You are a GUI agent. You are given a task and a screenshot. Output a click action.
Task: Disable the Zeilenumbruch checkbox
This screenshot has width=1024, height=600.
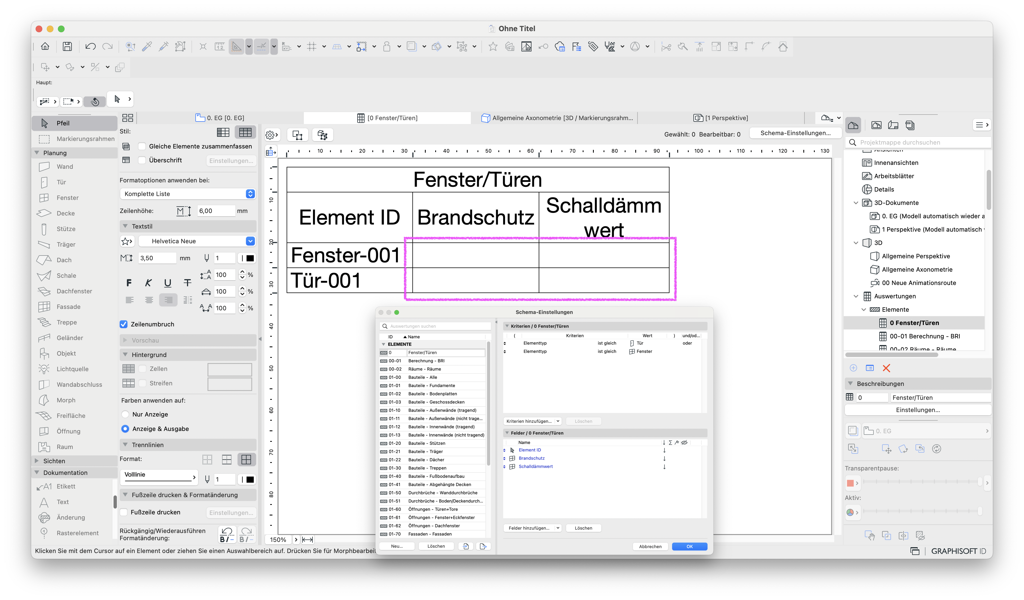coord(124,324)
